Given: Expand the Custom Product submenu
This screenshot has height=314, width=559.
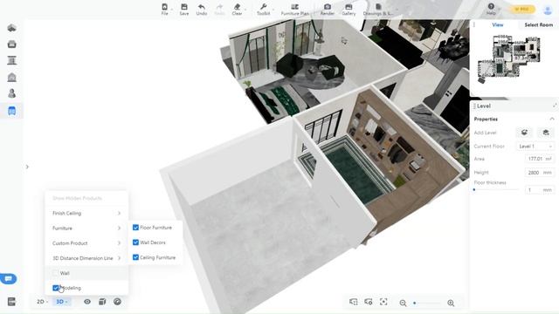Looking at the screenshot, I should click(86, 242).
